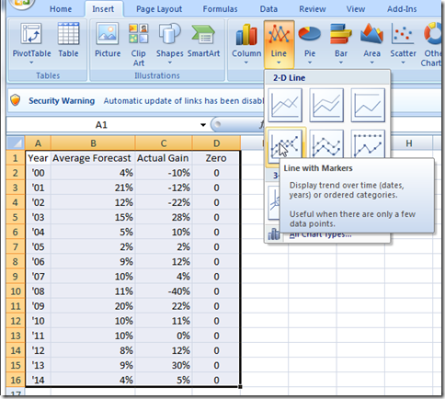Select the basic Line chart thumbnail

(x=285, y=105)
